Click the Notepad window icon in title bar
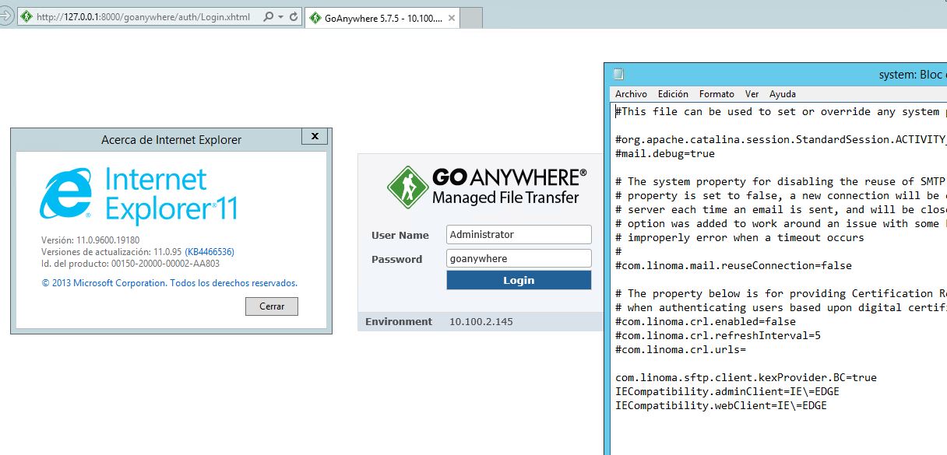This screenshot has width=947, height=455. coord(618,75)
